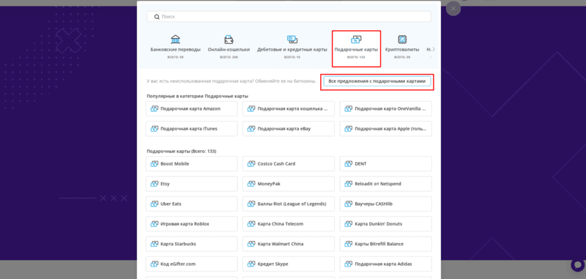This screenshot has width=586, height=279.
Task: Open the chat support bubble
Action: point(578,264)
